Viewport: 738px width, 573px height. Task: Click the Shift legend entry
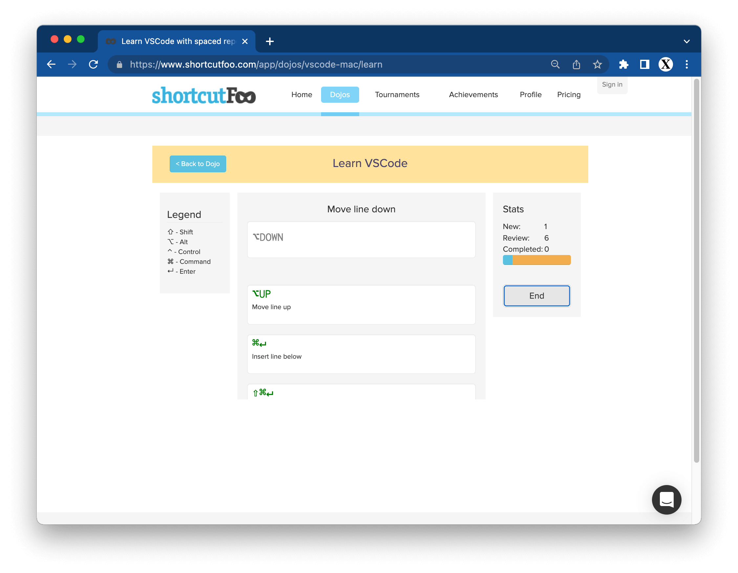(x=180, y=232)
